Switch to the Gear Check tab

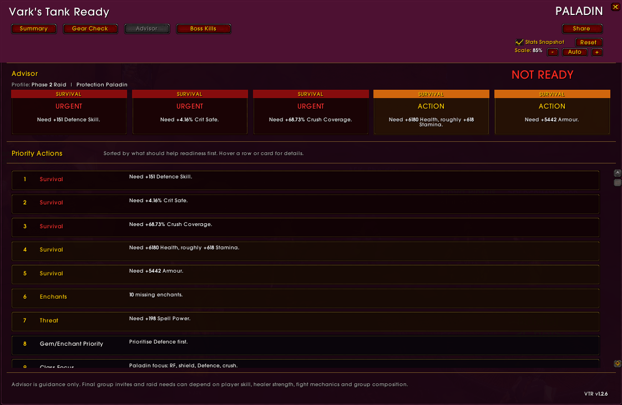click(x=90, y=28)
